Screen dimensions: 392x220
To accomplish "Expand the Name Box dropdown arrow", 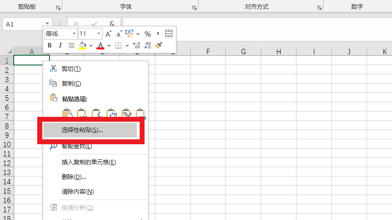I will click(x=48, y=23).
